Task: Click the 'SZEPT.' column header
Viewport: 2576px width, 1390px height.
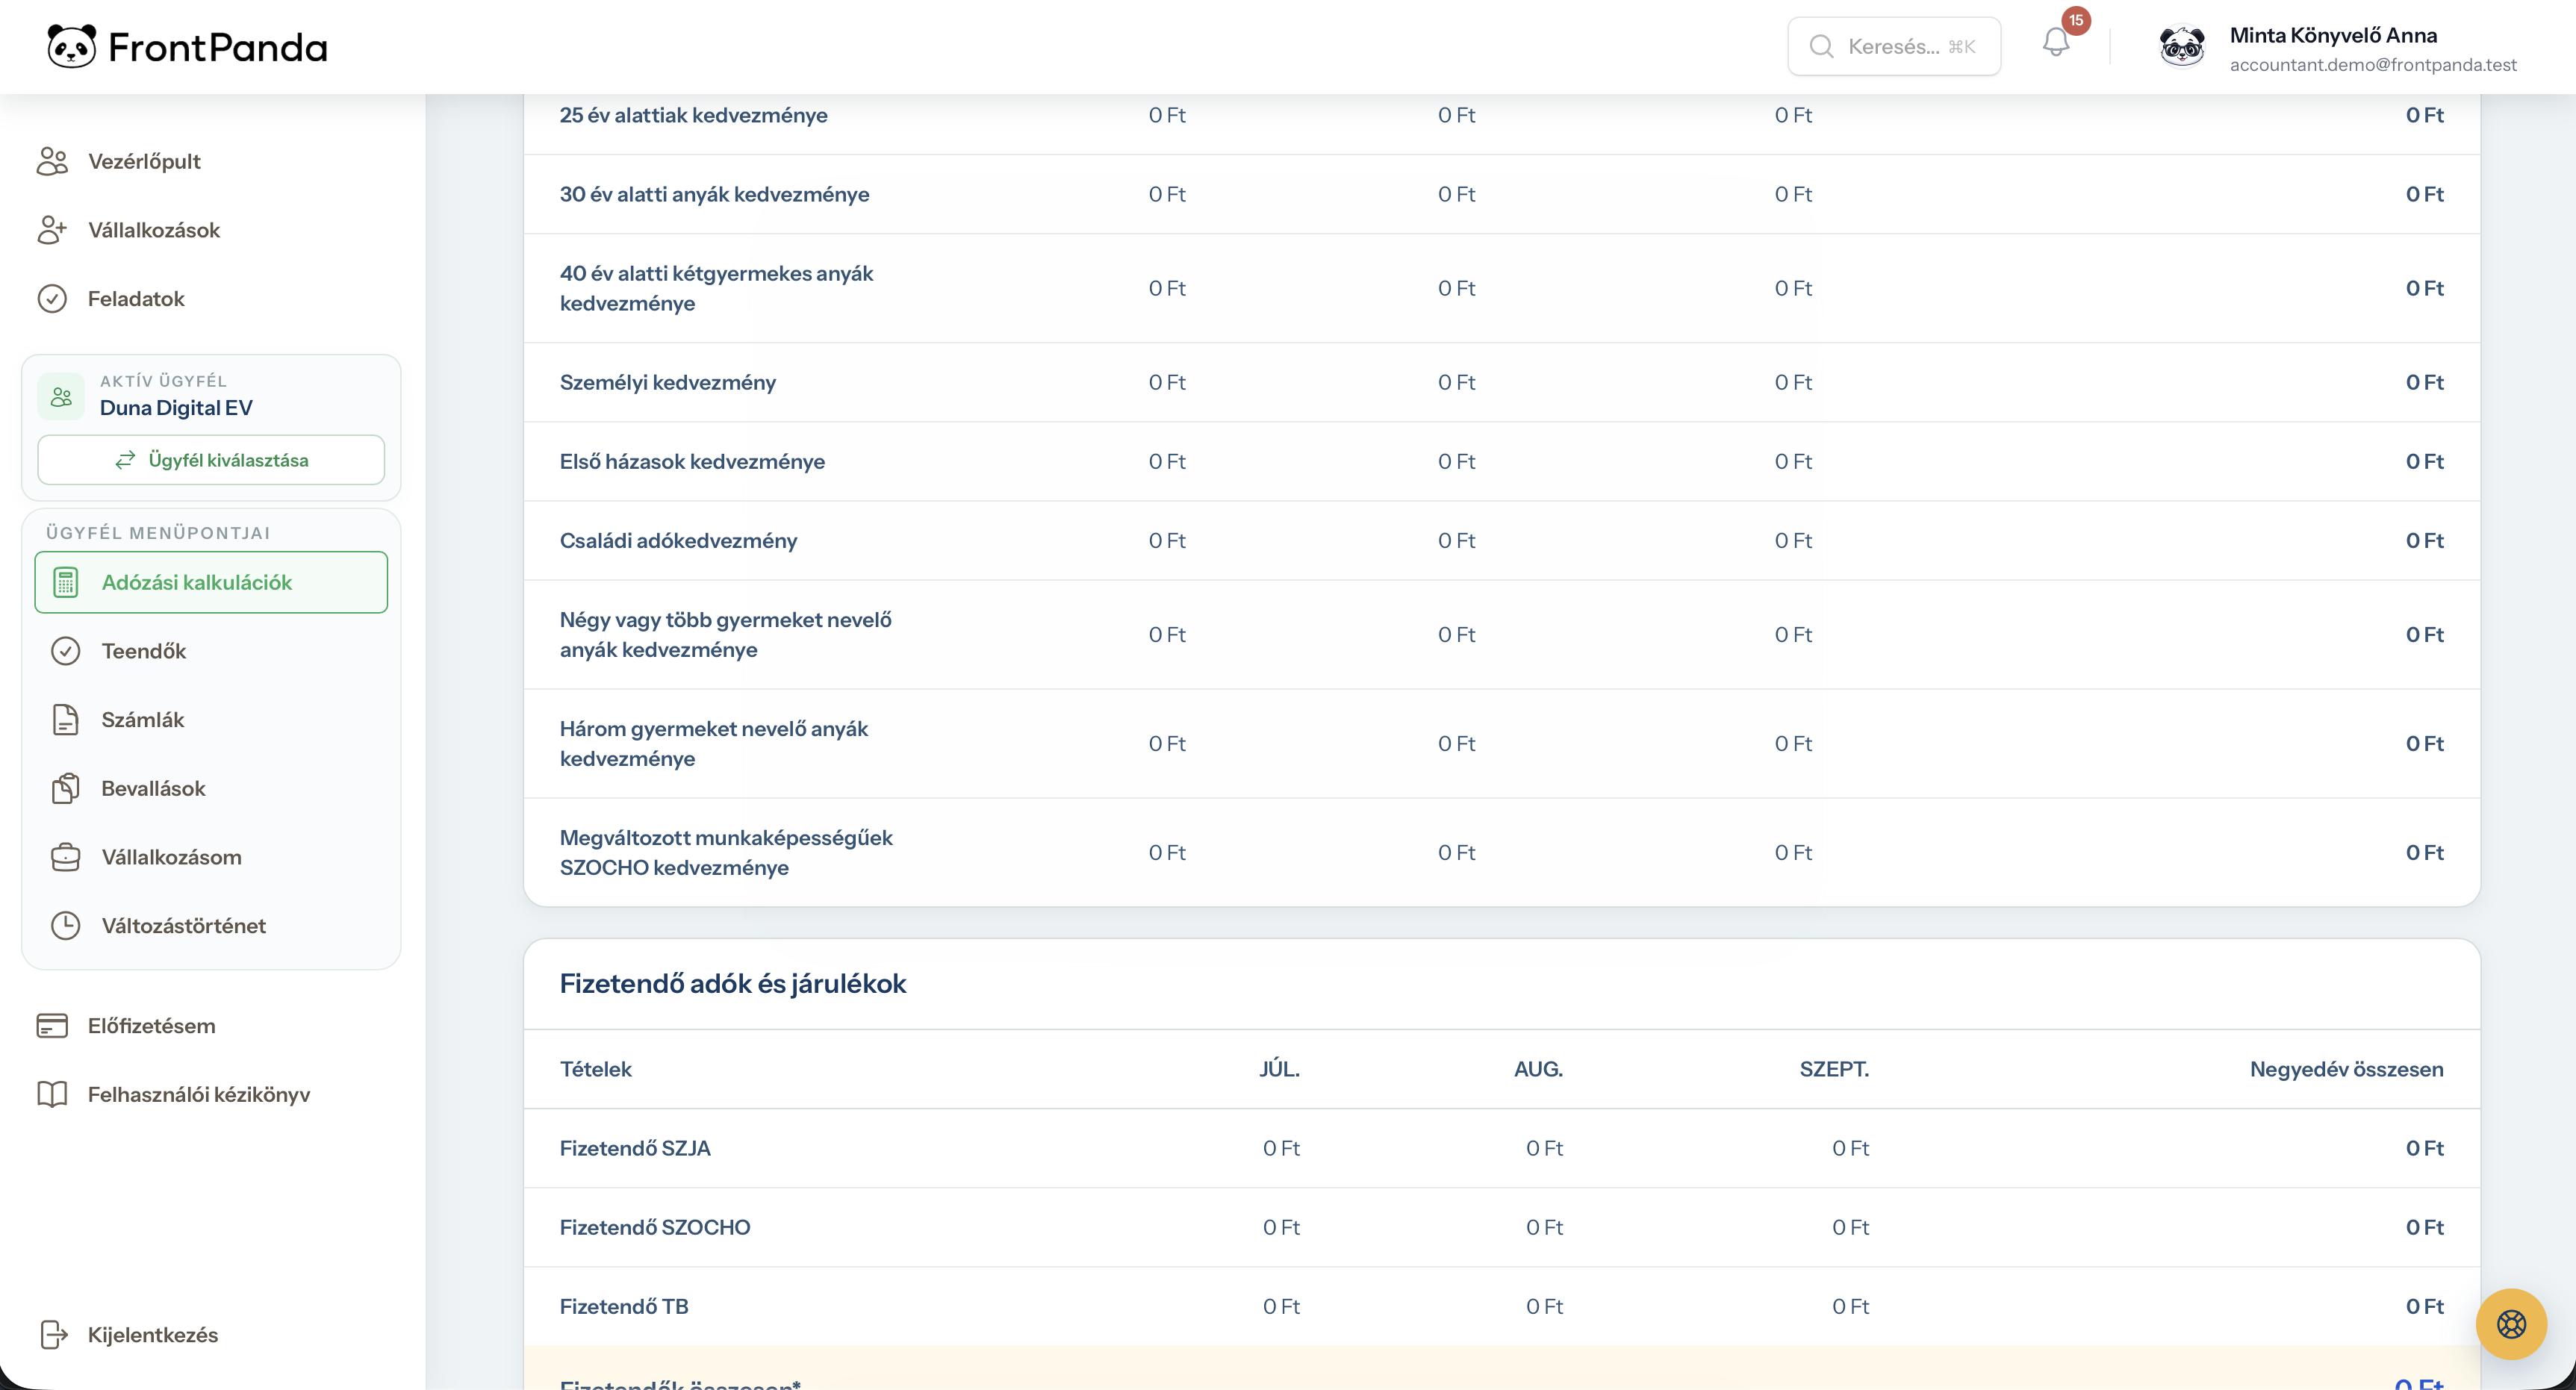Action: (1834, 1069)
